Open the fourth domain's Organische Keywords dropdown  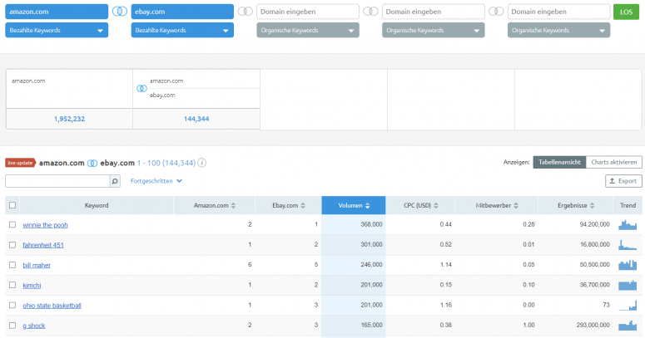(x=433, y=30)
